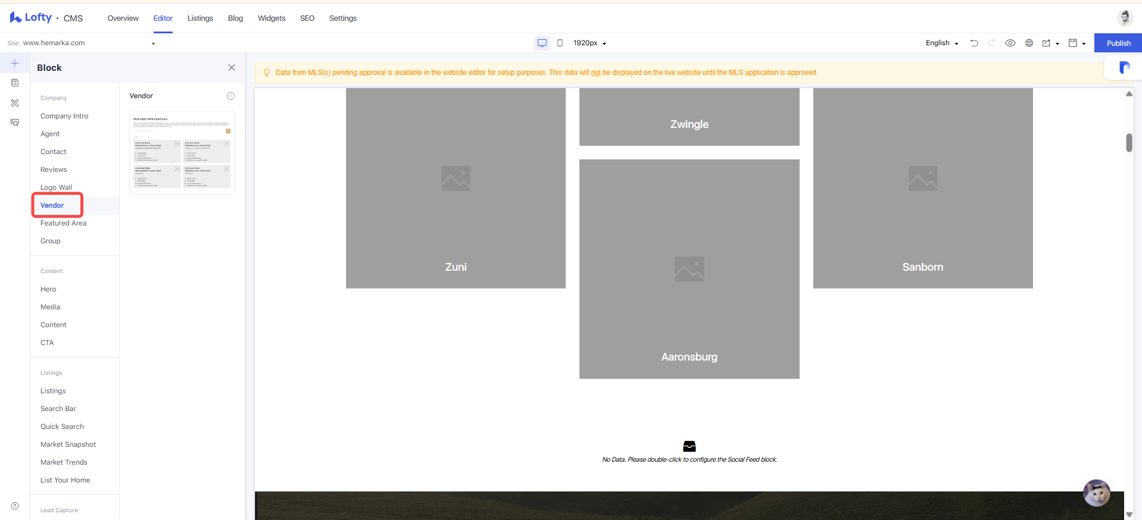Open the SEO tab
The height and width of the screenshot is (520, 1142).
(x=307, y=18)
